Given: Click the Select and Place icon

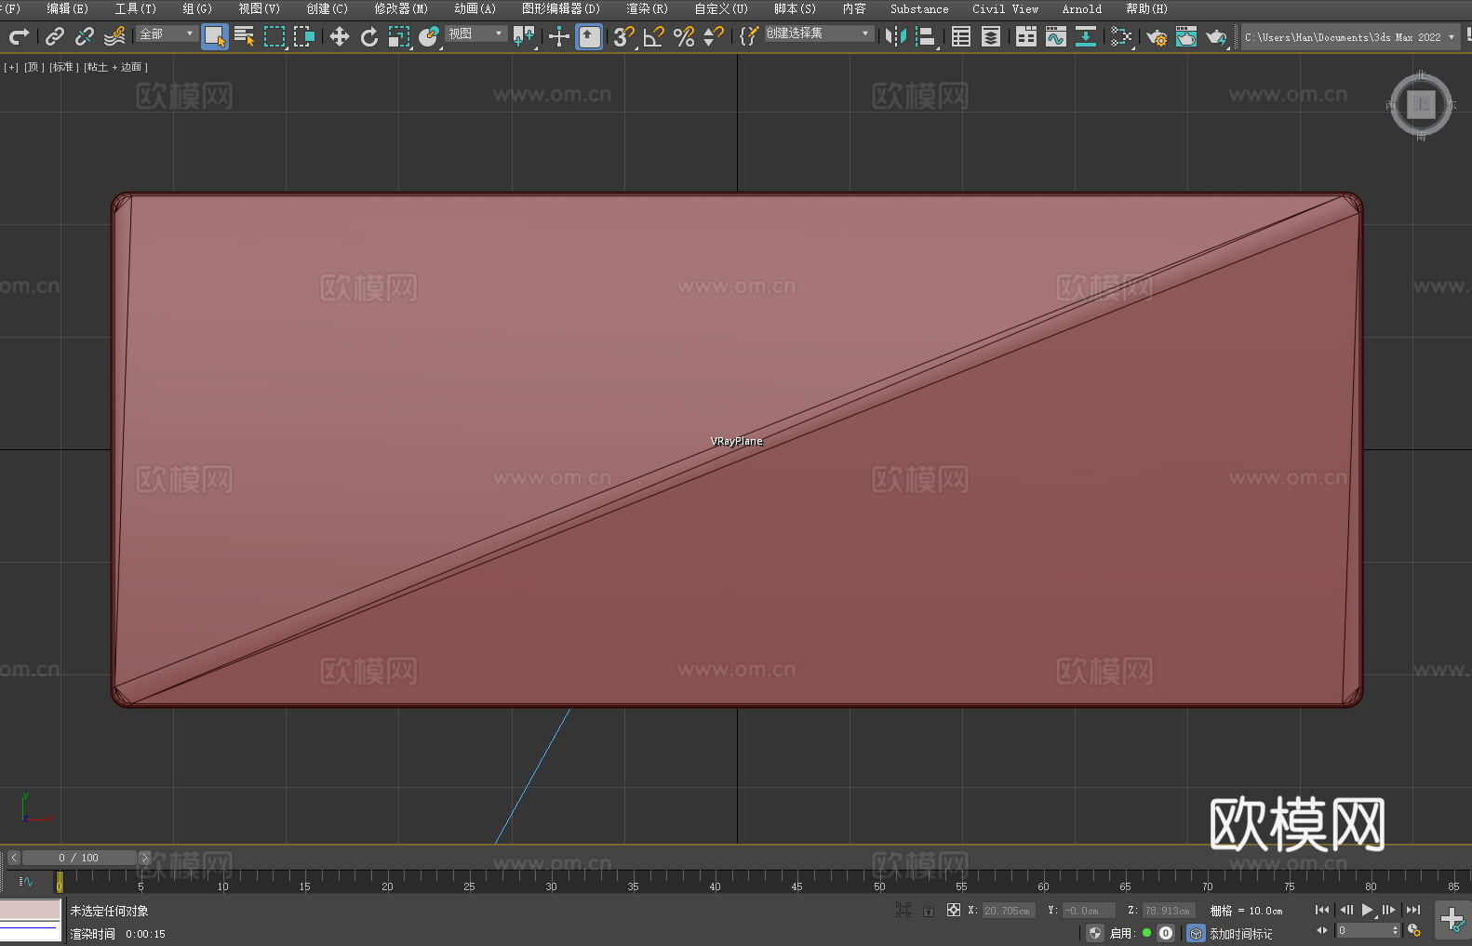Looking at the screenshot, I should pos(429,36).
